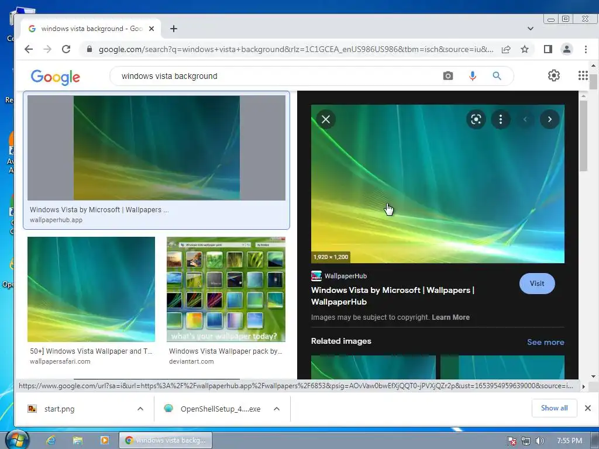Click the 1,920 × 1,200 size label
This screenshot has height=449, width=599.
pyautogui.click(x=331, y=257)
